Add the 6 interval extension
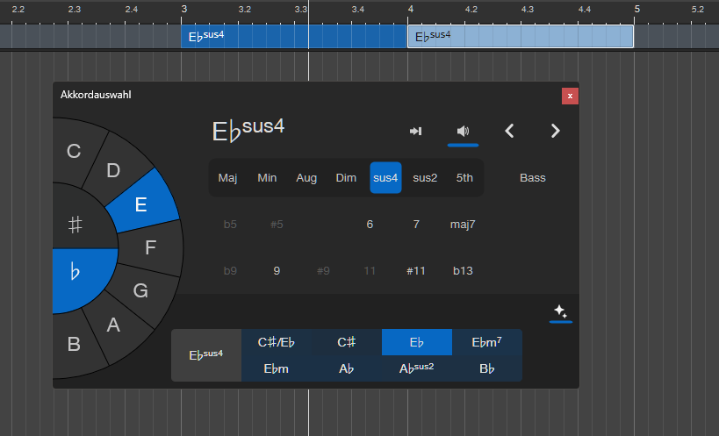 click(370, 225)
